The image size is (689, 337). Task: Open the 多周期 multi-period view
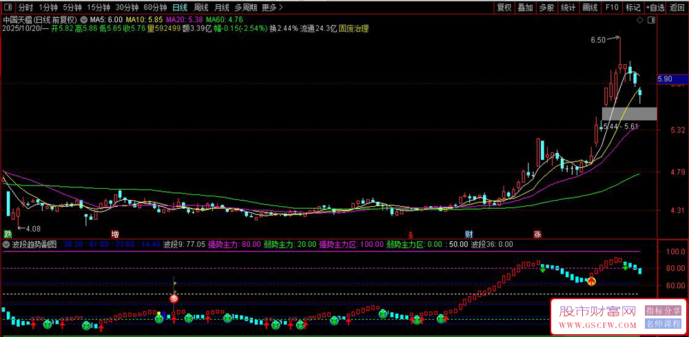tap(245, 8)
